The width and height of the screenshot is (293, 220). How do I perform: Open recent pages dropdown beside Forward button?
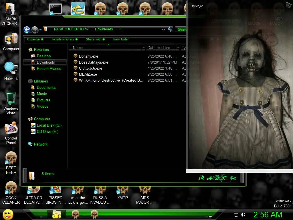point(40,30)
